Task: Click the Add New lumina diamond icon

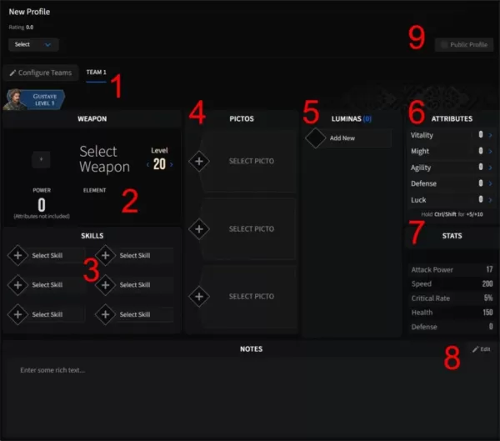Action: coord(315,138)
